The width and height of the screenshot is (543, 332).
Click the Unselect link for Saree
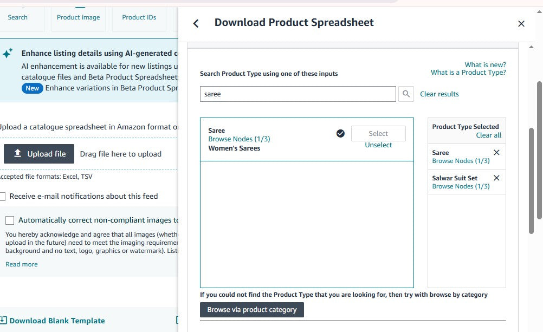(x=378, y=145)
